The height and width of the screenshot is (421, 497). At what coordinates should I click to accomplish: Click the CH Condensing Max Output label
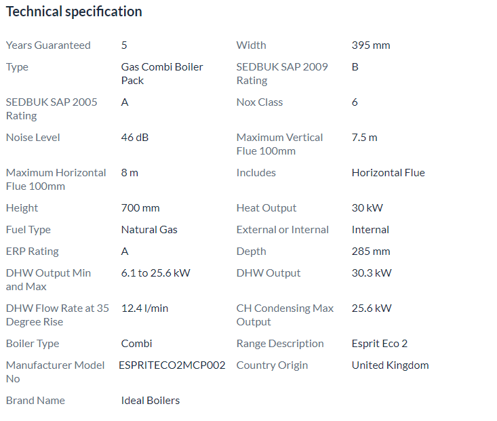click(x=285, y=315)
